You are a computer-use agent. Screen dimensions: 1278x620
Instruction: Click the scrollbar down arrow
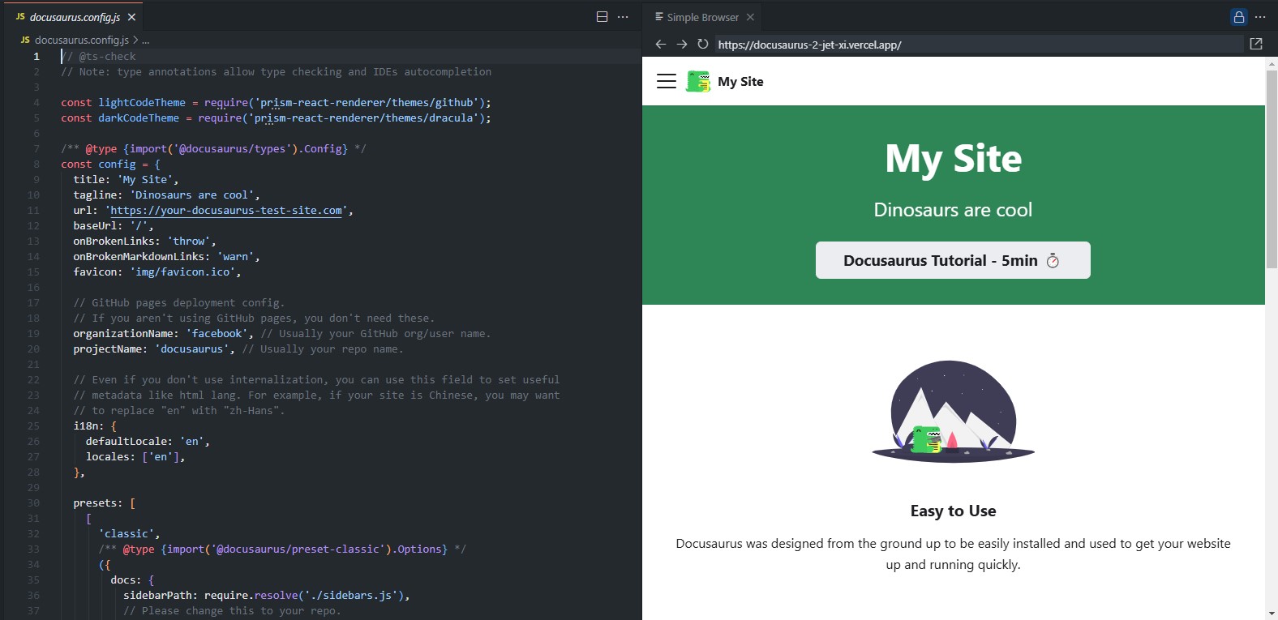tap(1272, 614)
